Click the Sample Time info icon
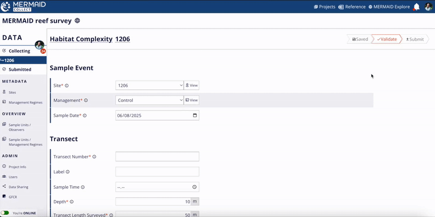The width and height of the screenshot is (435, 217). 83,187
